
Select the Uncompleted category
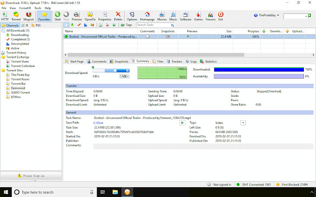point(20,44)
